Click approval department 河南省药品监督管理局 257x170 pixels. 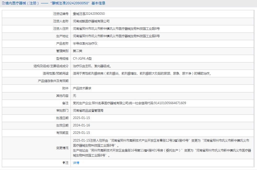(x=88, y=110)
